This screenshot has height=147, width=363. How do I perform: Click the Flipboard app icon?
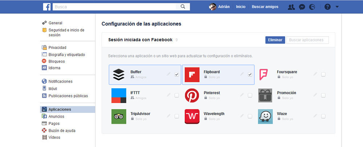point(192,74)
